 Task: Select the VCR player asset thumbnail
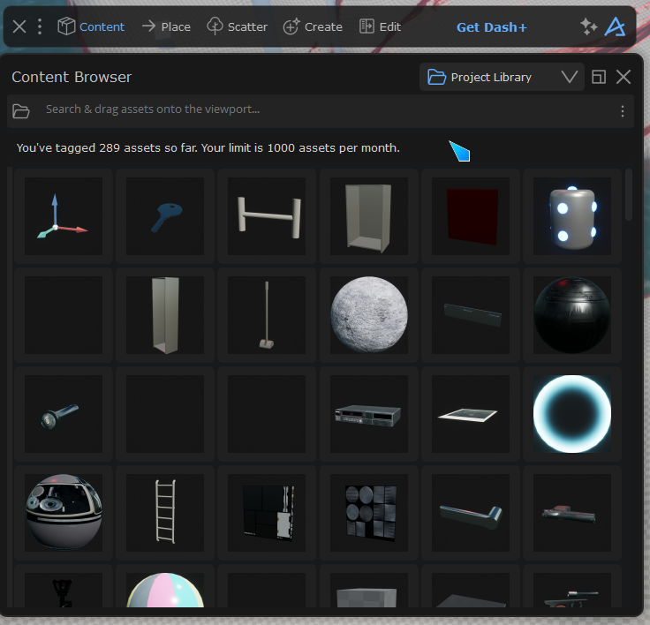tap(369, 414)
